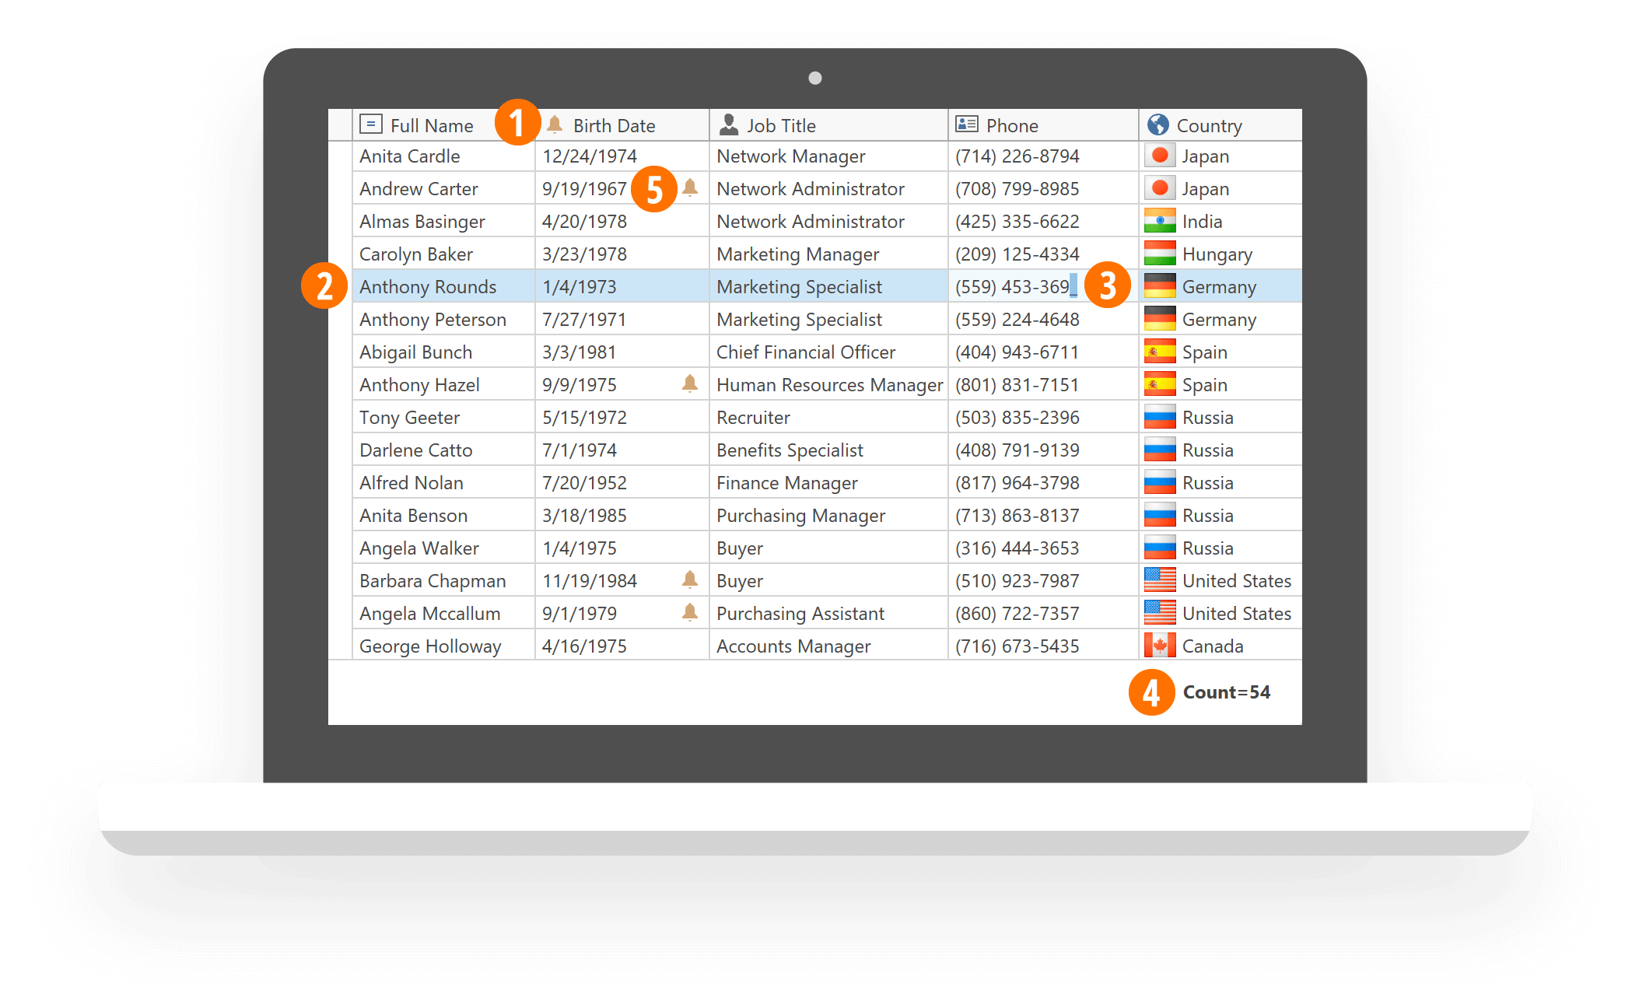
Task: Sort by the Country column header
Action: pyautogui.click(x=1210, y=124)
